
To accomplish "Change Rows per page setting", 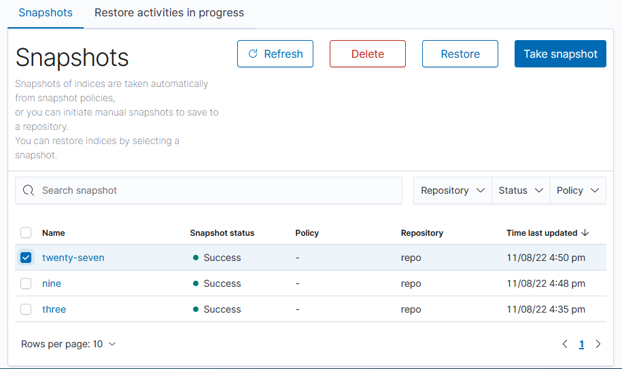I will tap(69, 344).
